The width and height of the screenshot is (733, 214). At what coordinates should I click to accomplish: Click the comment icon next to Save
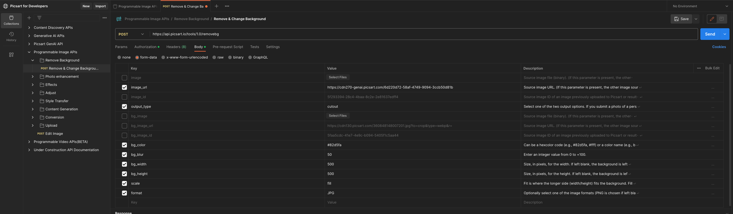click(x=722, y=19)
